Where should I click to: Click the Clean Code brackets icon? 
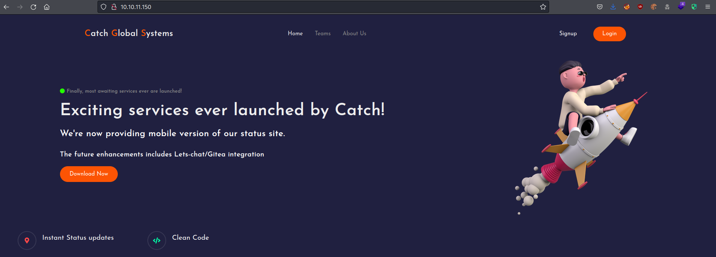tap(157, 240)
